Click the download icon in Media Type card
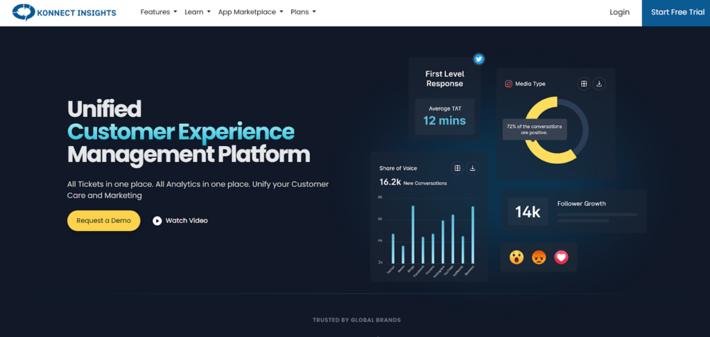Image resolution: width=710 pixels, height=337 pixels. click(x=600, y=84)
